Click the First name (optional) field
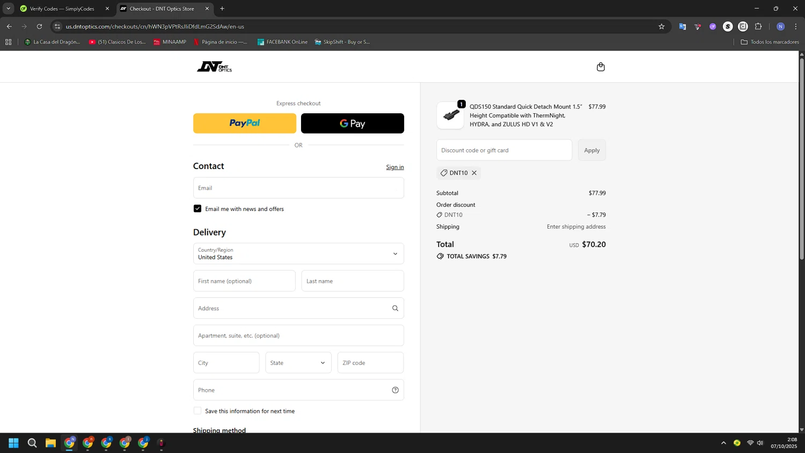805x453 pixels. point(244,281)
